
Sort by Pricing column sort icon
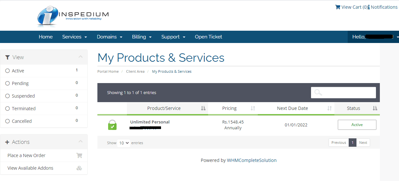[x=253, y=108]
